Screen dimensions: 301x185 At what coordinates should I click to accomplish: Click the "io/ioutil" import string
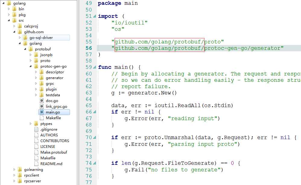(x=129, y=23)
